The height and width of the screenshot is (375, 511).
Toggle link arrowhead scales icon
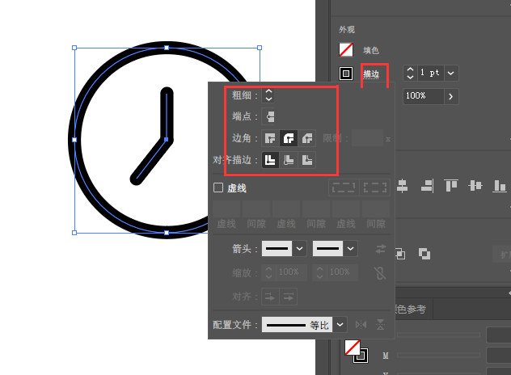pos(380,273)
